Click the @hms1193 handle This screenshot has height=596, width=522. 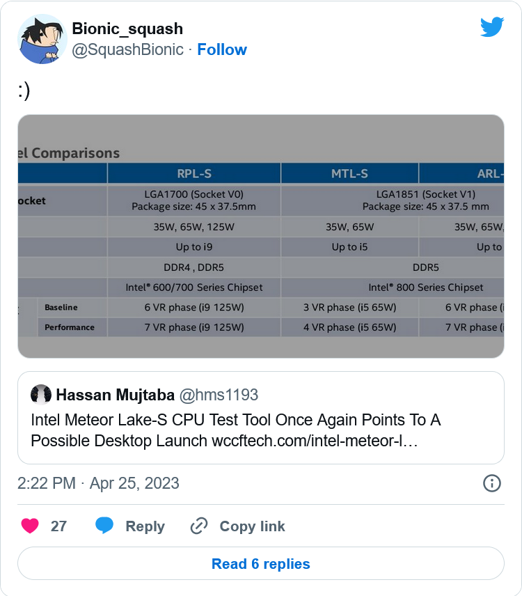pyautogui.click(x=219, y=395)
